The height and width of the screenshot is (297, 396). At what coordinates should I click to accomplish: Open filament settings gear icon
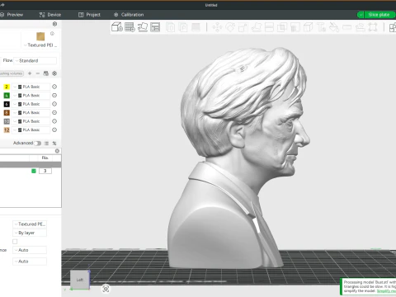[x=54, y=73]
